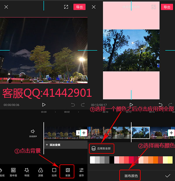Open the 调节 adjust tool
Screen dimensions: 175x181
pos(81,173)
